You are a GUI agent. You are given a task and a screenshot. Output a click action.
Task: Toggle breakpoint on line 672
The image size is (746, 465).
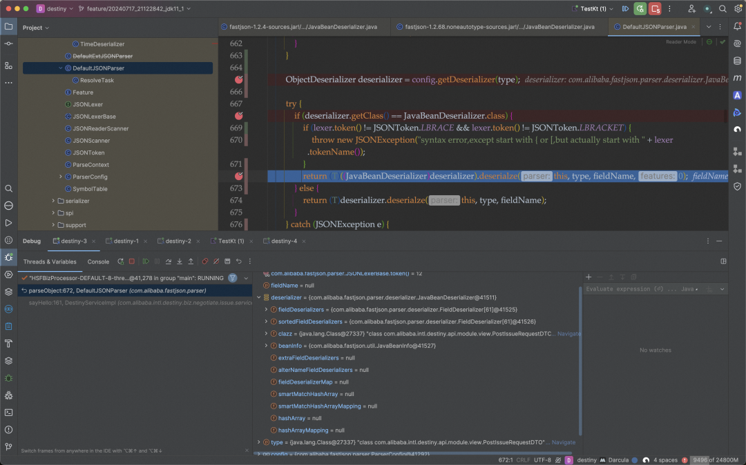239,176
